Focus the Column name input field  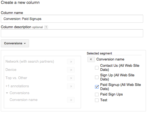pyautogui.click(x=72, y=19)
